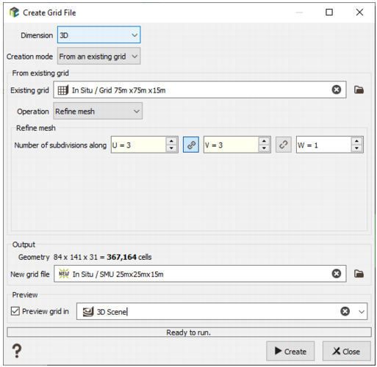Uncheck the Preview grid in checkbox
This screenshot has height=367, width=377.
click(x=15, y=311)
